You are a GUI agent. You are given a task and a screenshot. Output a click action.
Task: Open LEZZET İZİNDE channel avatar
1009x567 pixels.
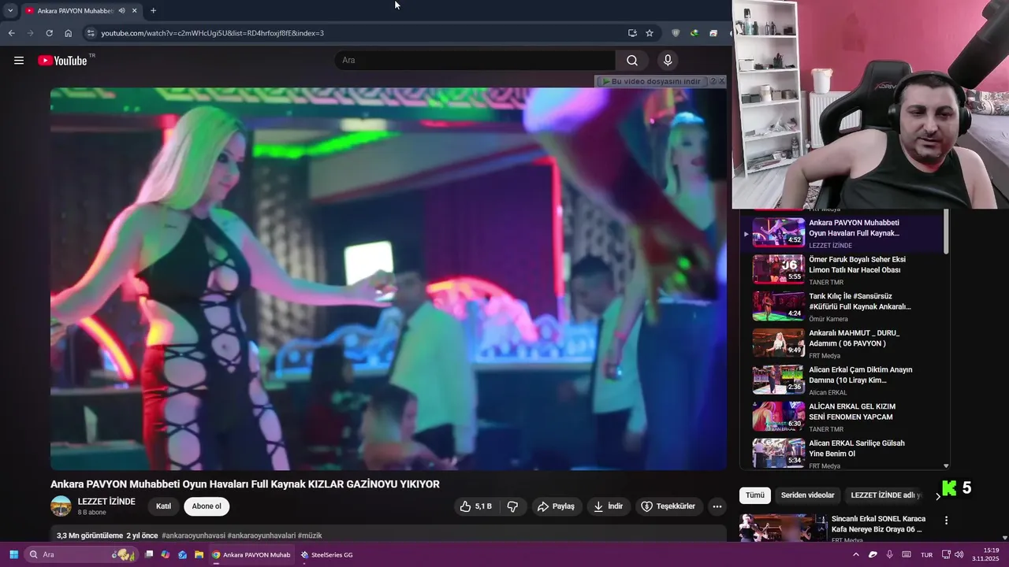tap(61, 506)
